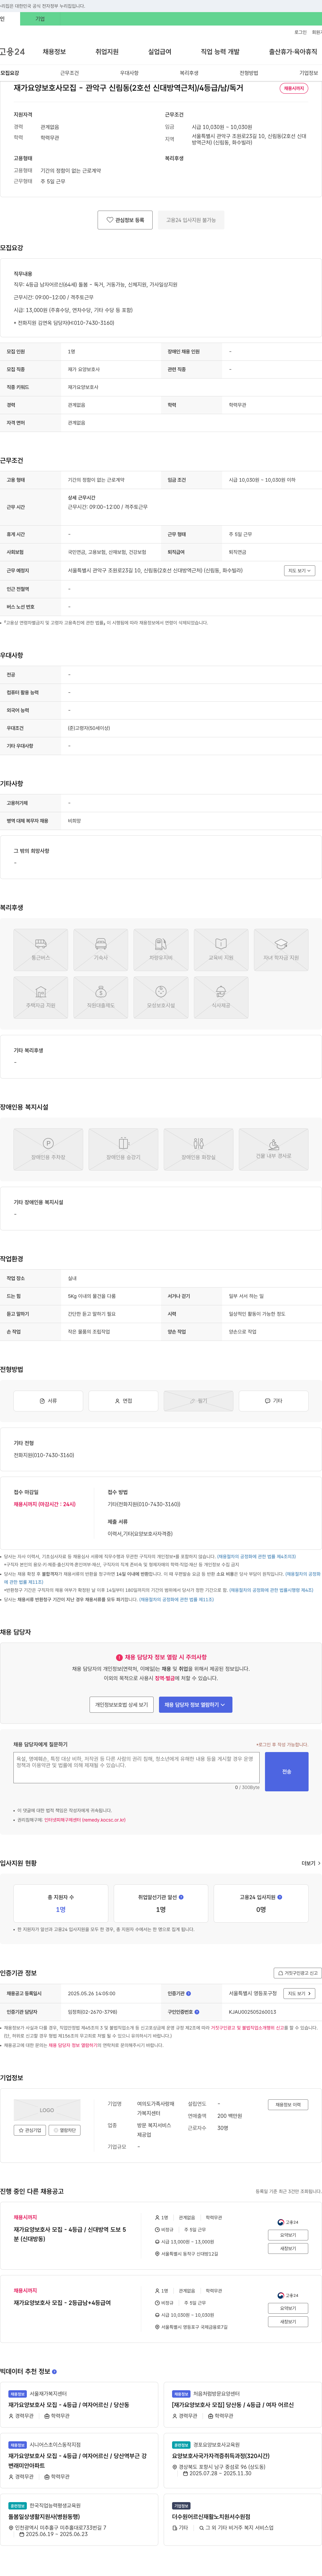Click the 교육비 지원 welfare icon
322x2576 pixels.
coord(221,950)
